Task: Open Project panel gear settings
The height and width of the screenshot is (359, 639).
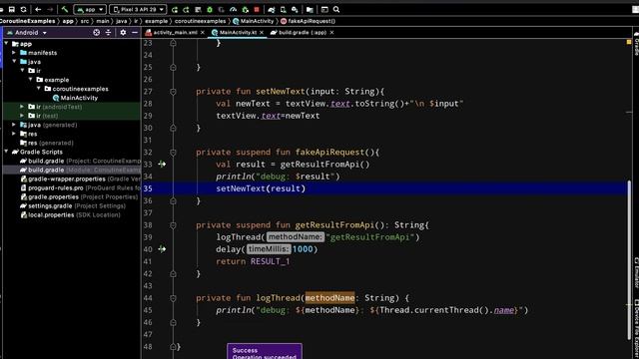Action: 123,33
